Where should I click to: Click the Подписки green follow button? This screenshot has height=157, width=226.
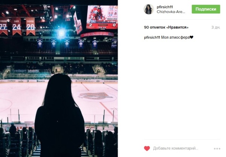[x=206, y=9]
